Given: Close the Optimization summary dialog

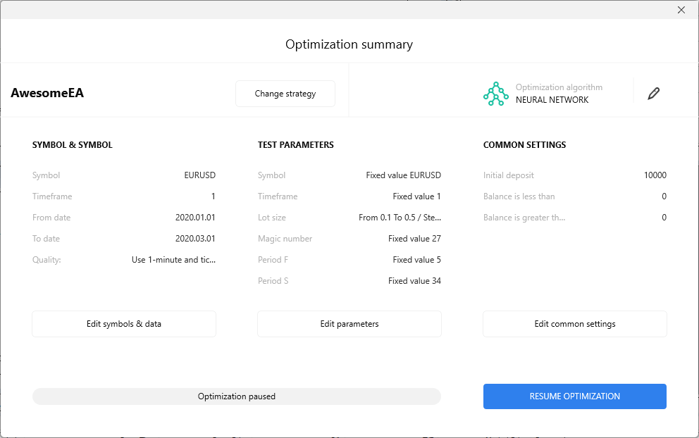Looking at the screenshot, I should pos(681,10).
